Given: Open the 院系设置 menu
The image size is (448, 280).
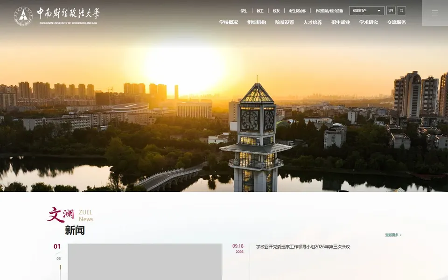Looking at the screenshot, I should pyautogui.click(x=285, y=22).
